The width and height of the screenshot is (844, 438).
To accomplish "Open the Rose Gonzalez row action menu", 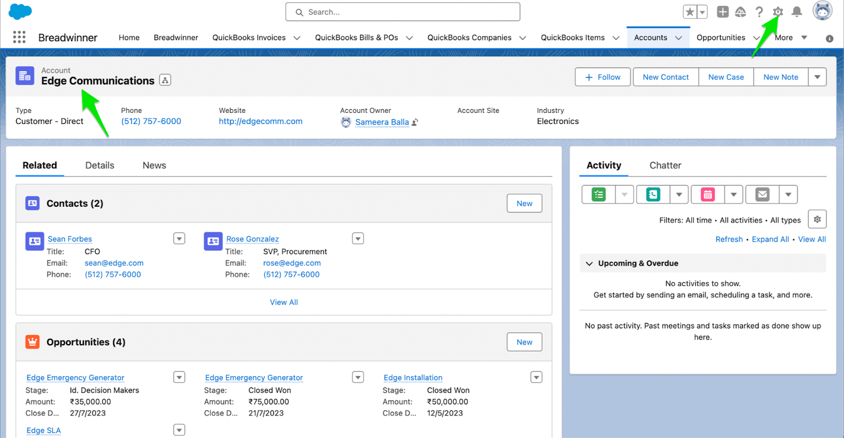I will [358, 238].
